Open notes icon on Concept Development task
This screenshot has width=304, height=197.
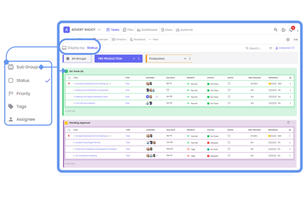pos(229,83)
